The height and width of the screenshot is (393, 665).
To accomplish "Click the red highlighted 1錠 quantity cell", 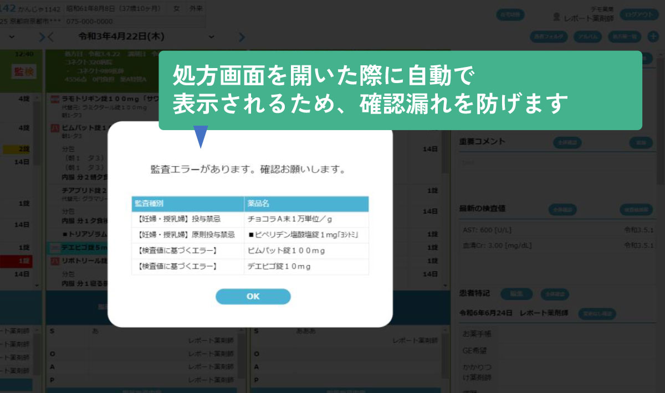I will point(16,260).
